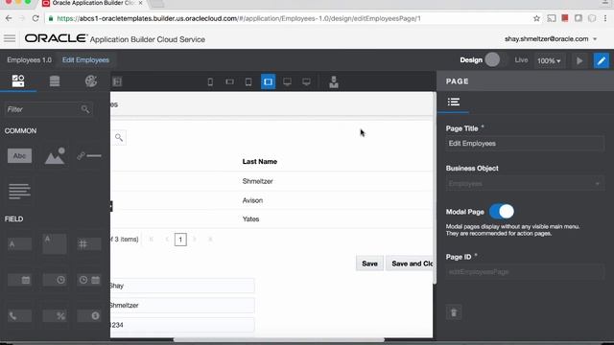Select the Time picker field component
The width and height of the screenshot is (614, 345).
tap(55, 280)
